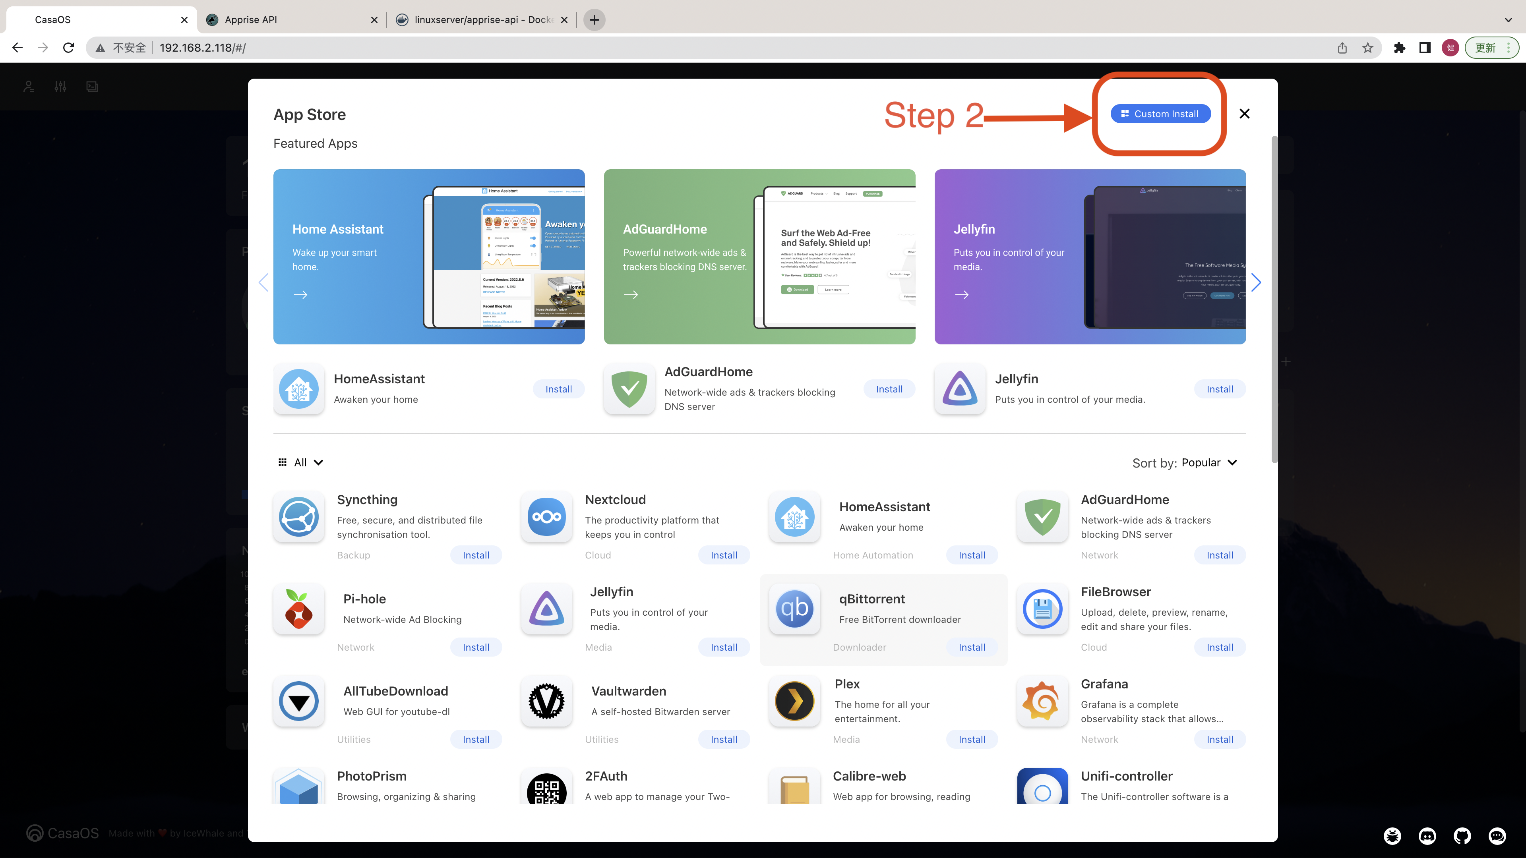Image resolution: width=1526 pixels, height=858 pixels.
Task: Switch to linuxserver/apprise-api Docker tab
Action: coord(481,19)
